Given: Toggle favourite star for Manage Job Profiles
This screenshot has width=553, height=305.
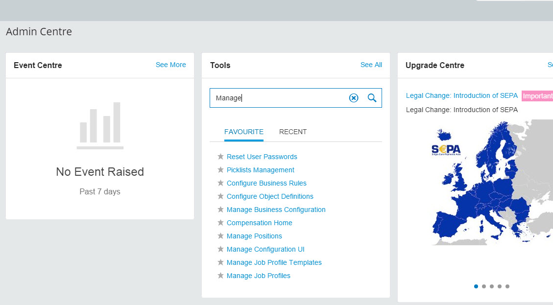Looking at the screenshot, I should click(x=220, y=276).
